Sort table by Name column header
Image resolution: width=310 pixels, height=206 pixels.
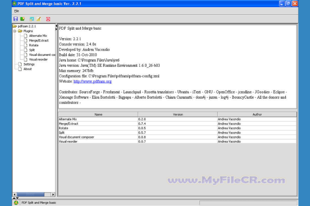(98, 114)
